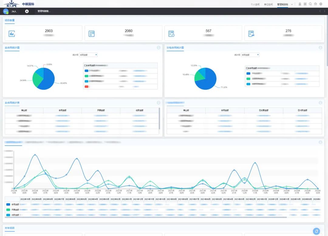328x236 pixels.
Task: Click the next tab arrow in dark bar
Action: coord(325,11)
